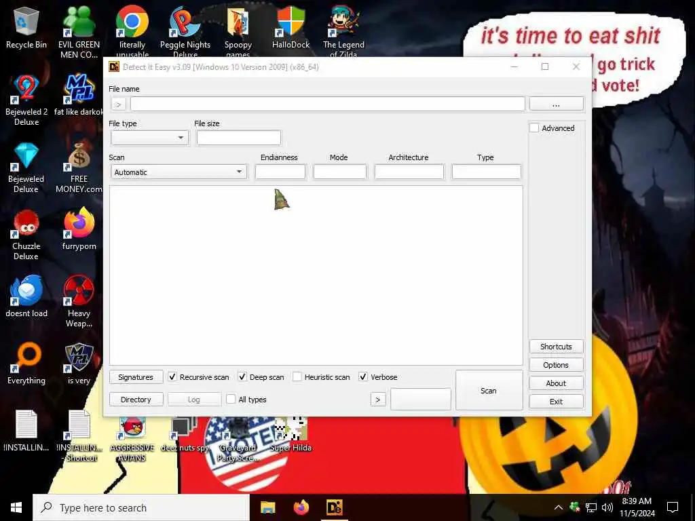Start scanning with the Scan button
Viewport: 695px width, 521px height.
pyautogui.click(x=489, y=390)
